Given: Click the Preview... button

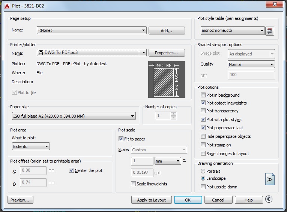Looking at the screenshot, I should coord(20,200).
